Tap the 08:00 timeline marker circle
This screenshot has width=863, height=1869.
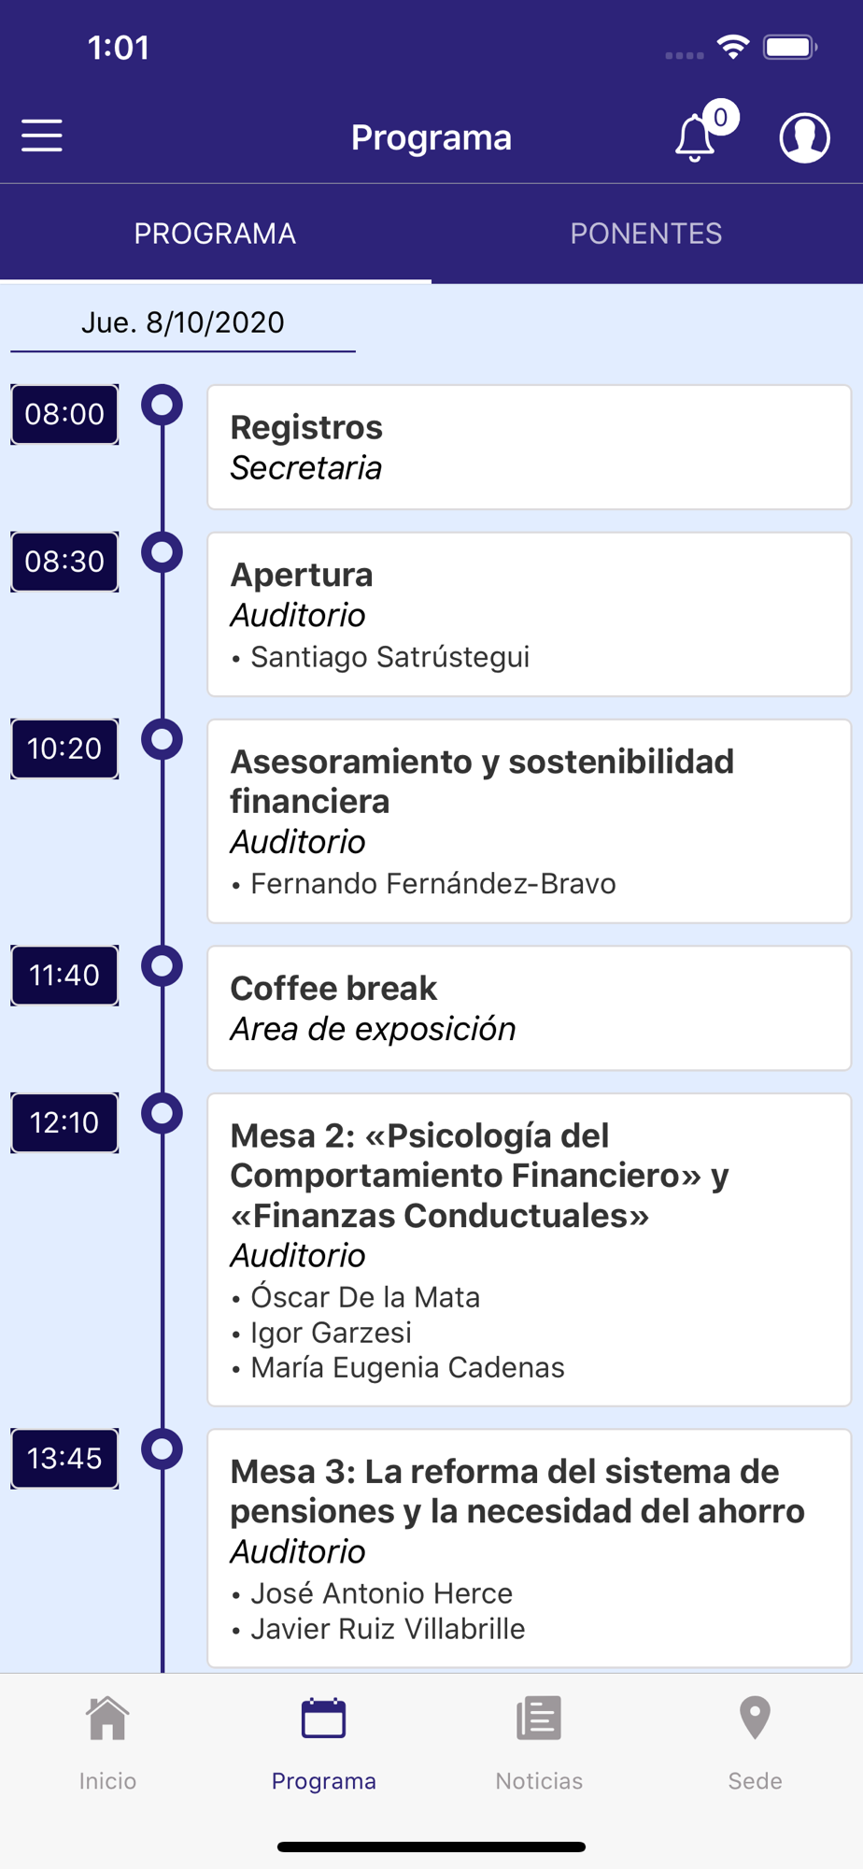pyautogui.click(x=162, y=405)
